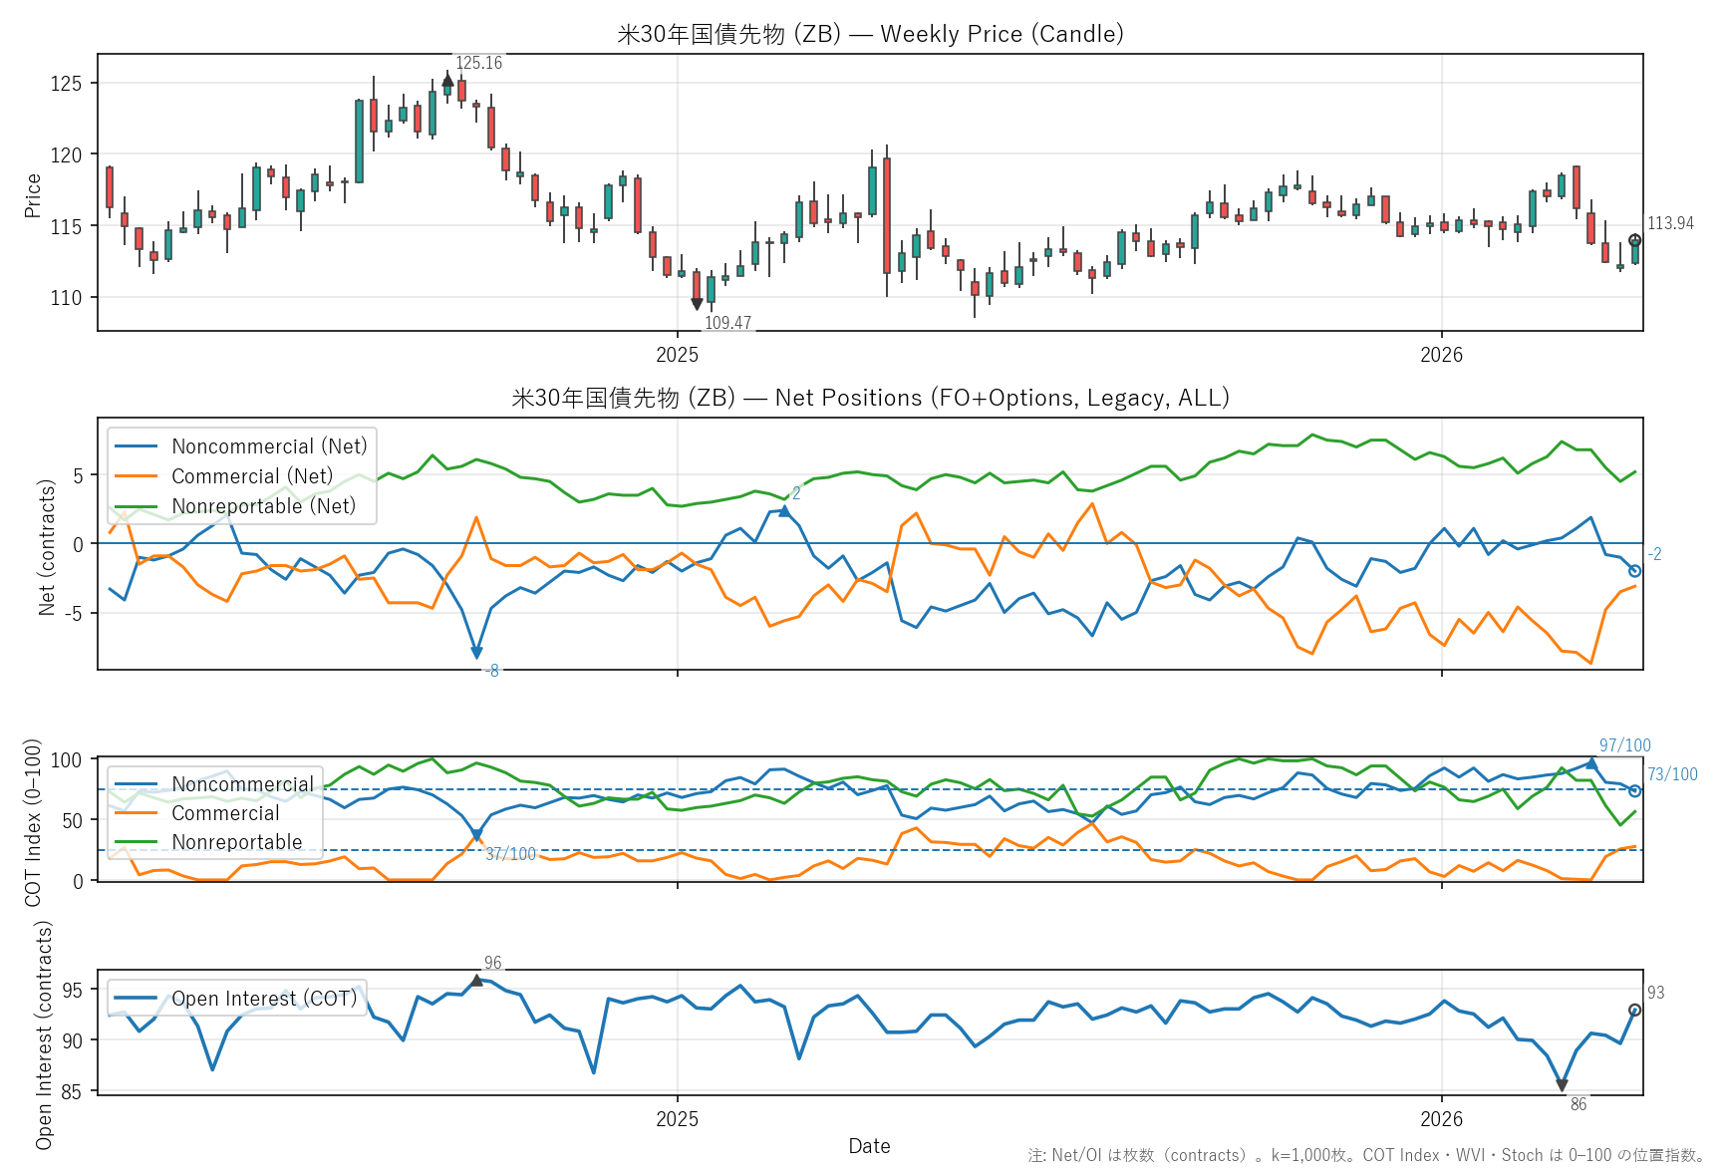This screenshot has width=1722, height=1176.
Task: Click the blue Noncommercial (Net) legend line swatch
Action: [x=137, y=446]
